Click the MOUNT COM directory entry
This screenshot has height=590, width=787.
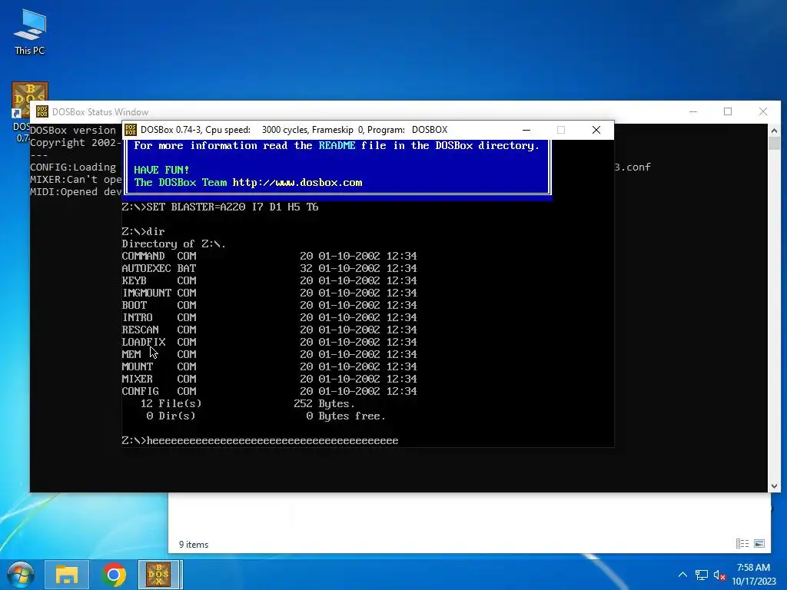269,366
